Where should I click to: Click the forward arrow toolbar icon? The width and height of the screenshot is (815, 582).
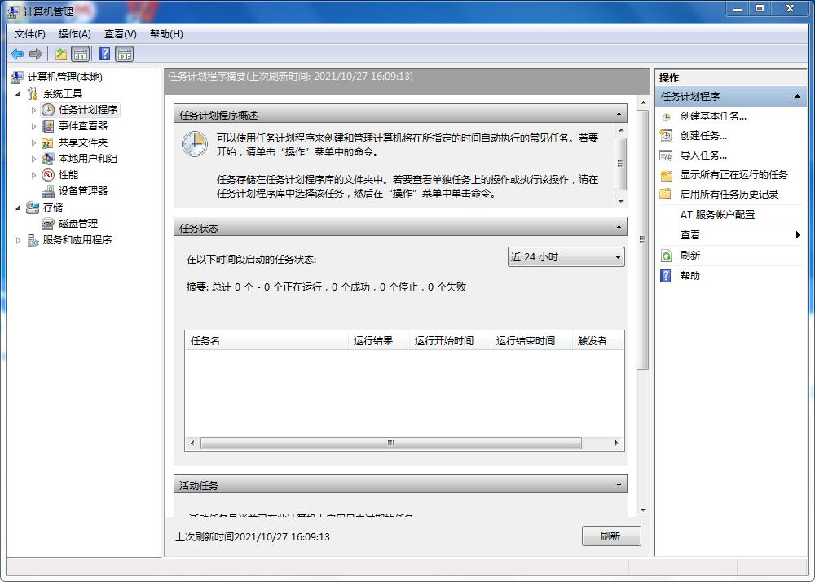pos(37,54)
